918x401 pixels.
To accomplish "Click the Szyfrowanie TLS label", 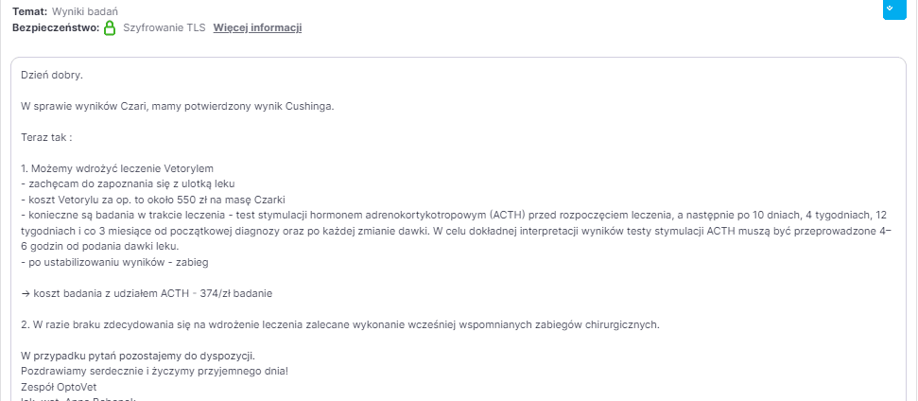I will [164, 27].
